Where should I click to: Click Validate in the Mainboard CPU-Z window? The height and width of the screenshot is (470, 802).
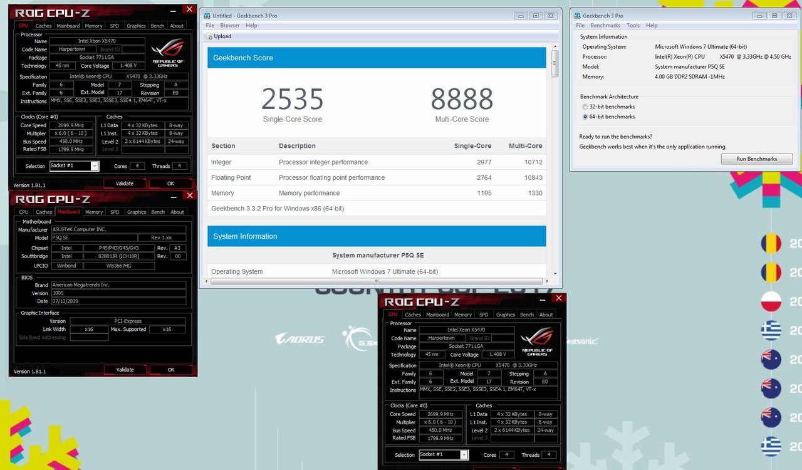125,370
